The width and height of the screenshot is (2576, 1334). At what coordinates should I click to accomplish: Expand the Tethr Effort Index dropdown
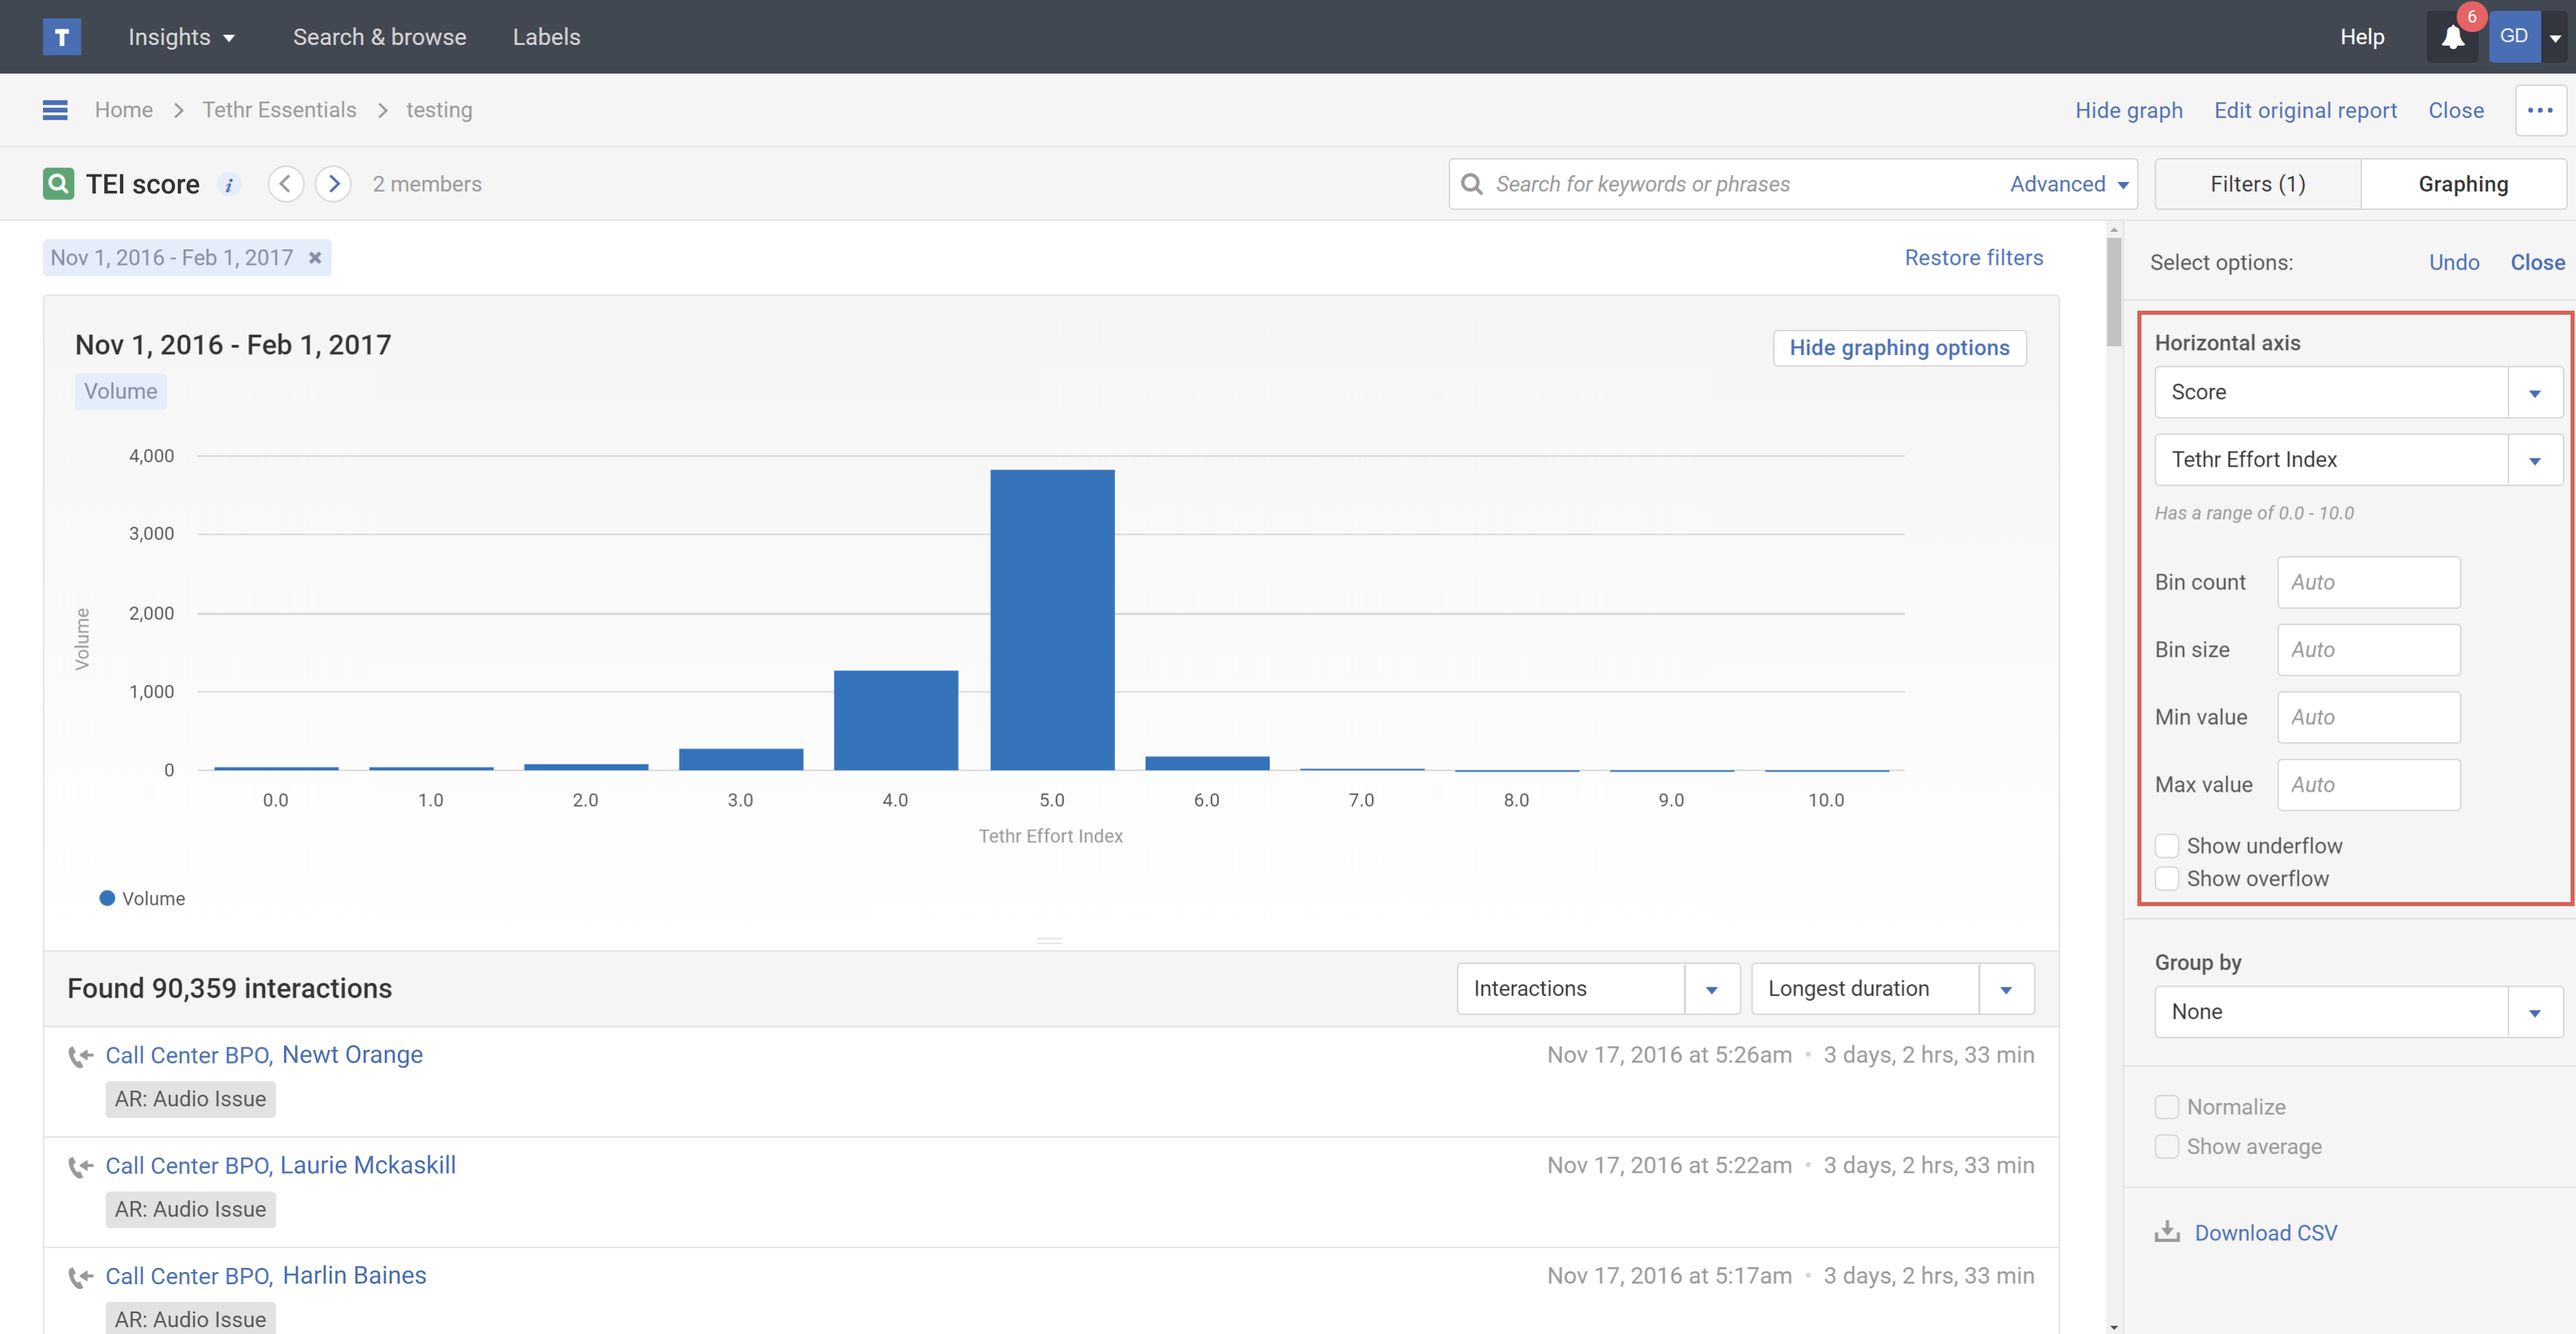tap(2534, 460)
